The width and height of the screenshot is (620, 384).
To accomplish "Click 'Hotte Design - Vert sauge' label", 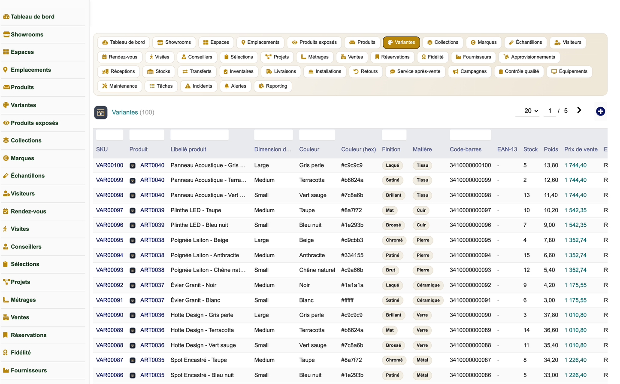I will pos(203,345).
